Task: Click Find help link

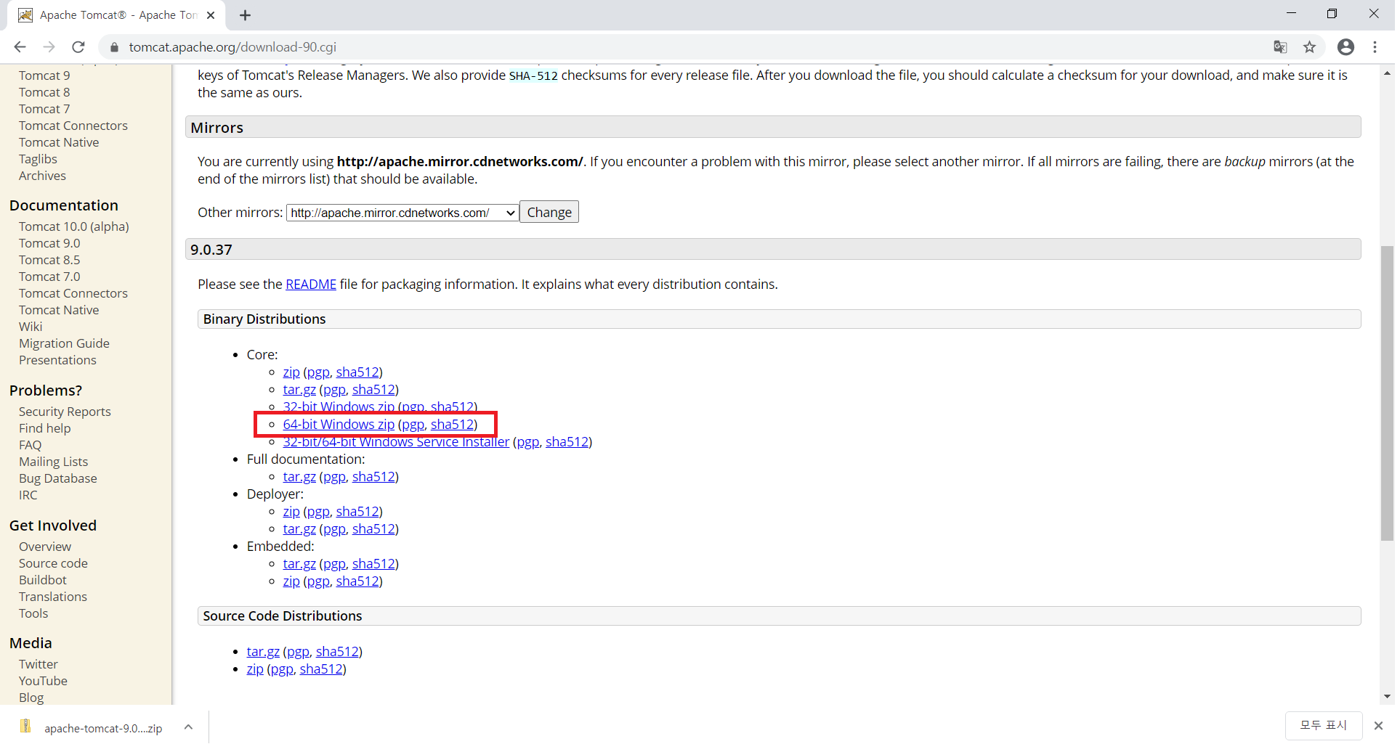Action: point(45,428)
